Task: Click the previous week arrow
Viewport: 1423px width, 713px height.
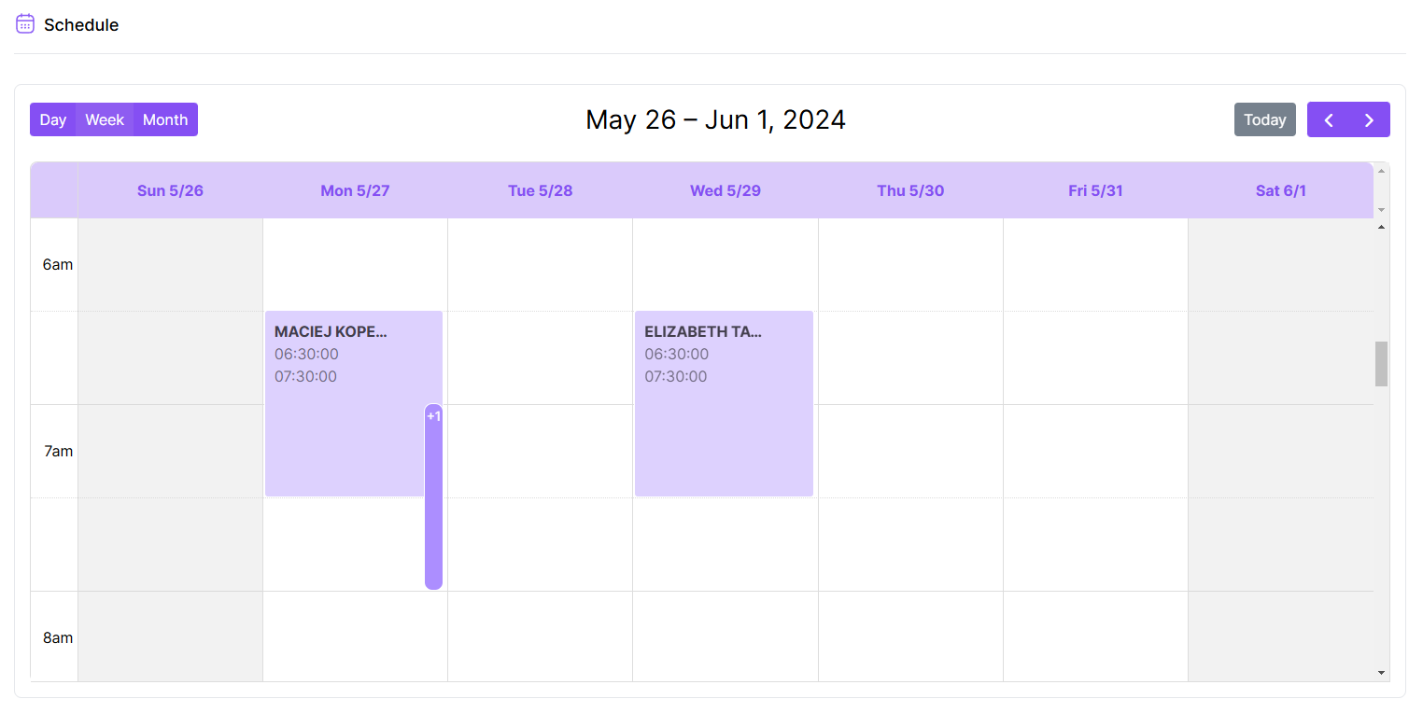Action: [x=1328, y=119]
